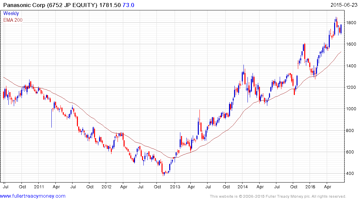Screen dimensions: 361x201
Task: Select the 2011 marker on time axis
Action: 39,186
